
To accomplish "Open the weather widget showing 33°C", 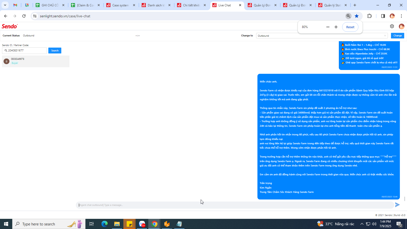I will point(336,224).
